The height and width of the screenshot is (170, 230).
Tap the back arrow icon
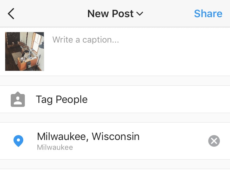pyautogui.click(x=11, y=14)
